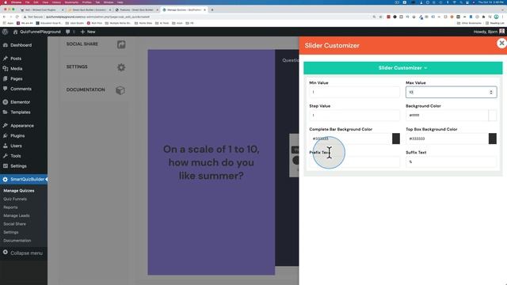Click New in the admin bar
Viewport: 507px width, 285px height.
click(x=88, y=32)
